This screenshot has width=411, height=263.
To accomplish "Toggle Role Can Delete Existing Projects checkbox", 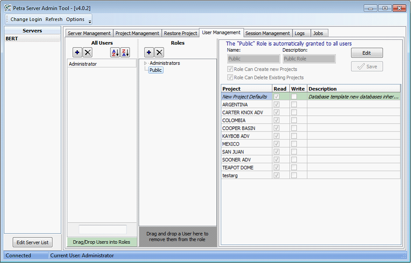I will 230,78.
